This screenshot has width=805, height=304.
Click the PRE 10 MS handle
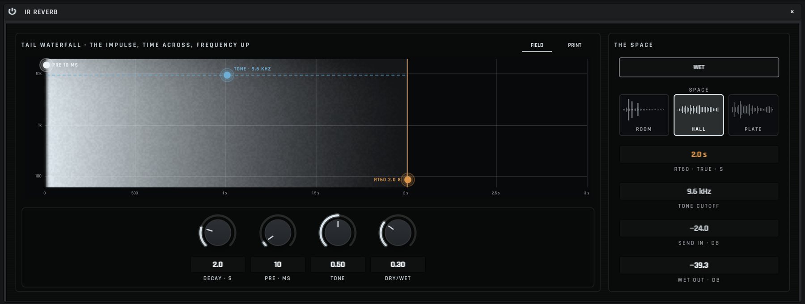click(x=46, y=65)
